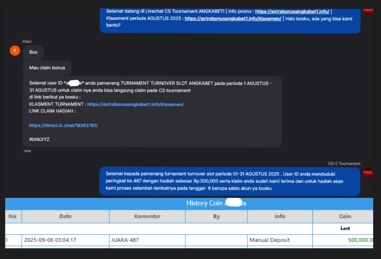Viewport: 381px width, 259px height.
Task: Open the extrabonusangkabet1.info promo link
Action: pyautogui.click(x=292, y=11)
